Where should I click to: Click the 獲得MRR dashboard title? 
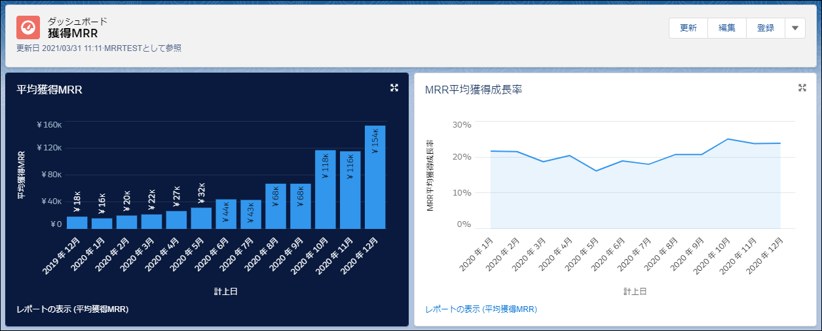coord(73,33)
